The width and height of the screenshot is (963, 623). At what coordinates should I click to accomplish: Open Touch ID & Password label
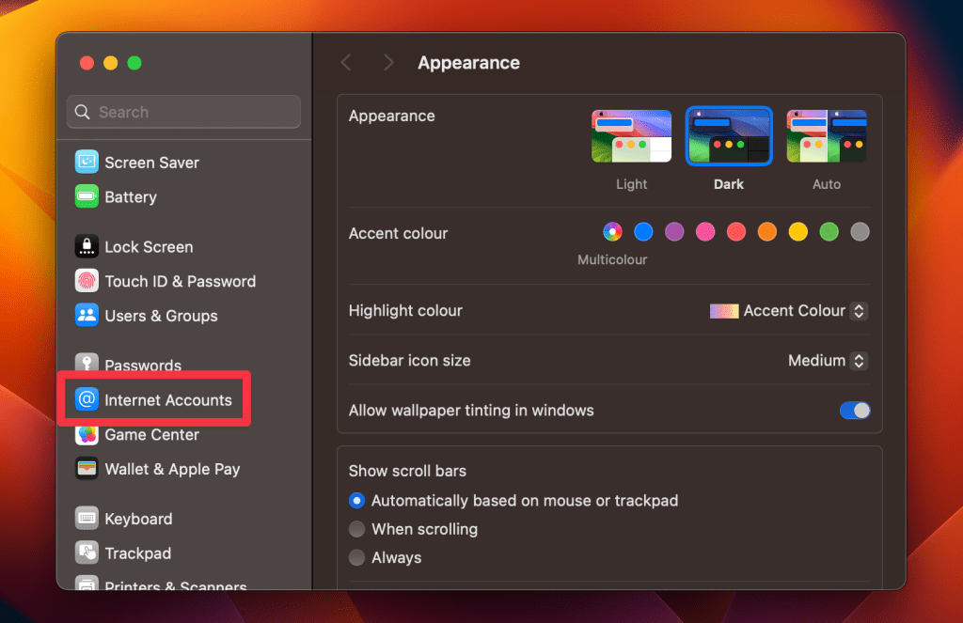pyautogui.click(x=180, y=281)
